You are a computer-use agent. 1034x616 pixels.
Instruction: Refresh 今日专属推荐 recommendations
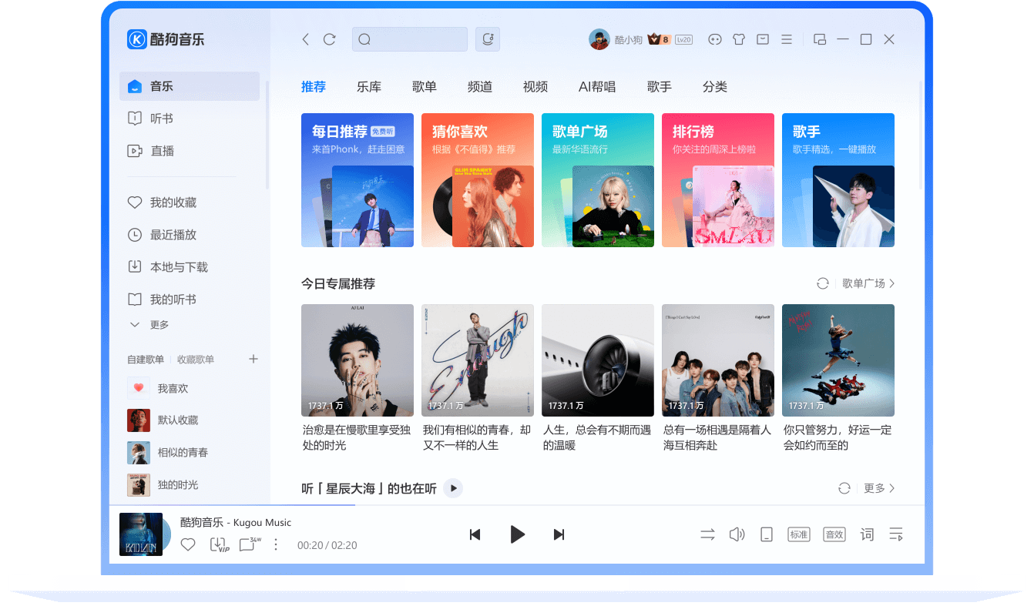click(823, 283)
